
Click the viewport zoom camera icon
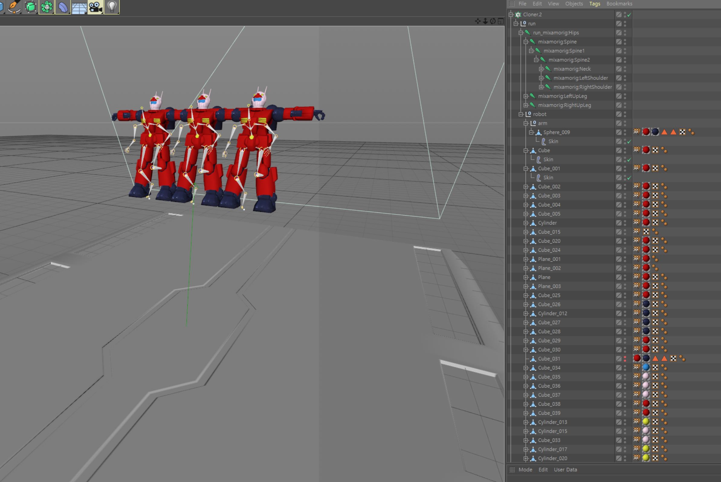tap(485, 21)
